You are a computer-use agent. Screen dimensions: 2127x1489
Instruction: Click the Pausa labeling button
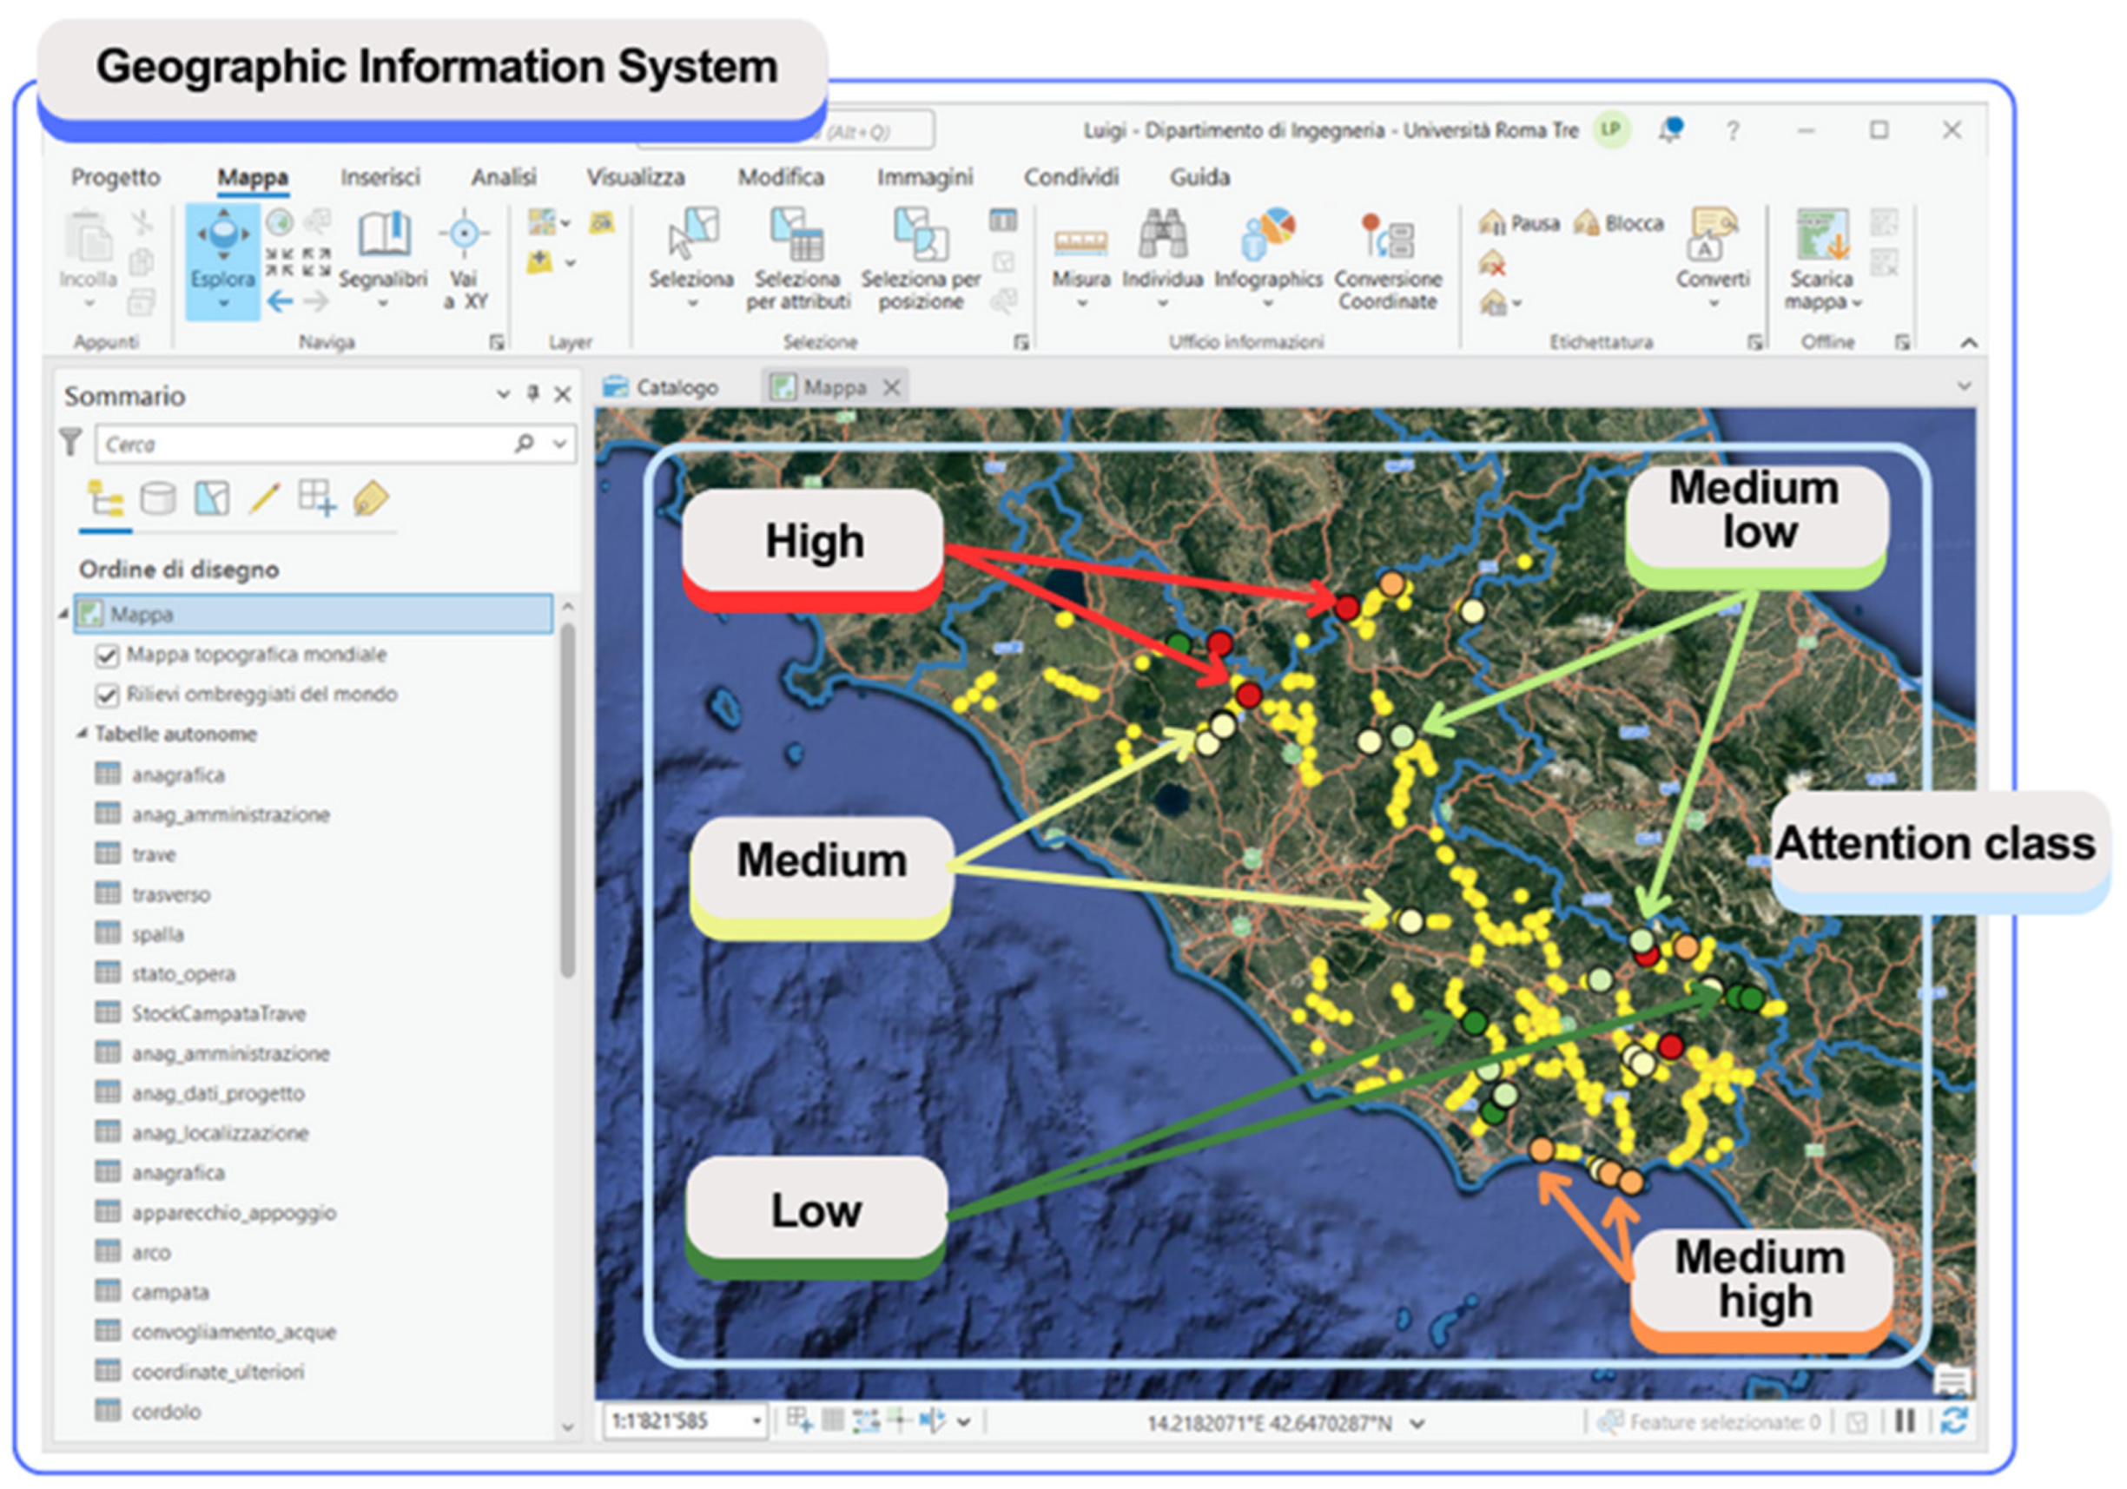point(1519,223)
